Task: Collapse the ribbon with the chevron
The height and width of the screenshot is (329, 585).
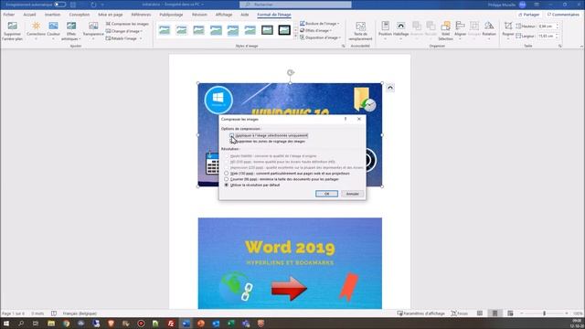Action: 581,46
